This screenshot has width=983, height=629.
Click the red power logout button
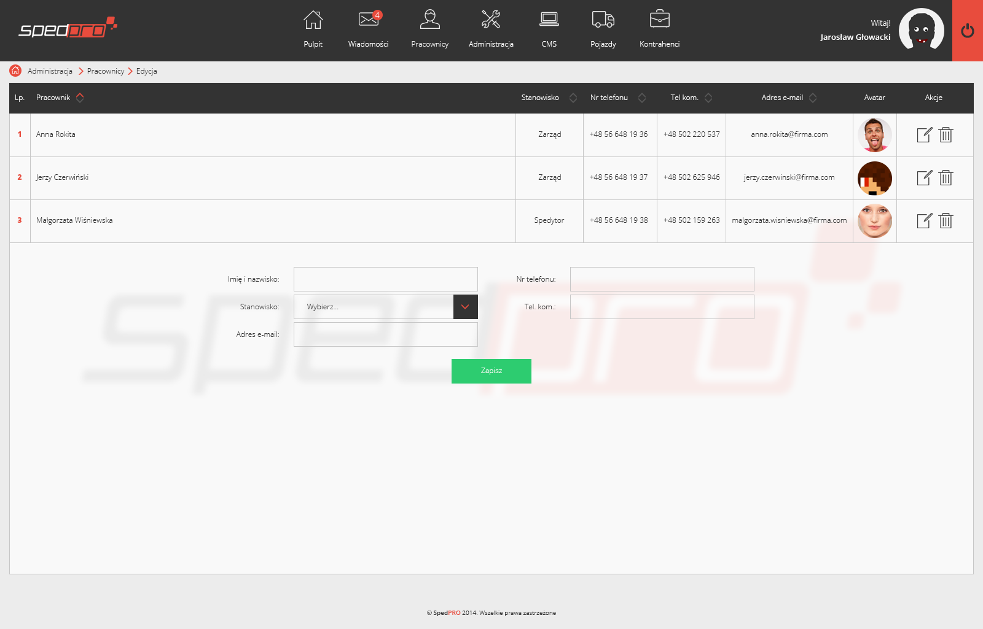(967, 31)
